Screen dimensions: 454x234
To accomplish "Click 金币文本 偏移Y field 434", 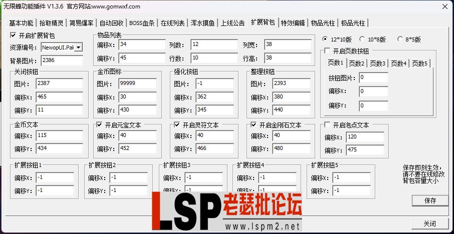I will pos(59,148).
